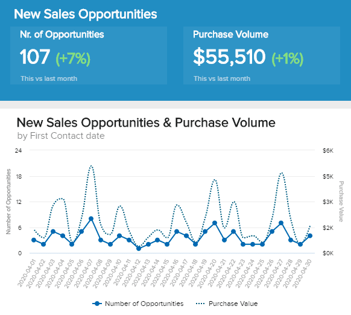Click the $55,510 purchase volume value
Image resolution: width=351 pixels, height=315 pixels.
click(229, 57)
